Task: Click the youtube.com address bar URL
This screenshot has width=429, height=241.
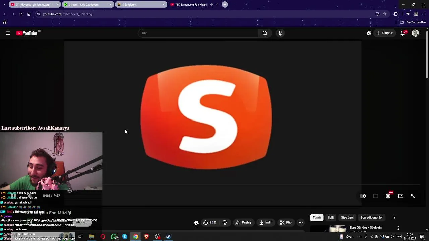Action: (x=67, y=14)
